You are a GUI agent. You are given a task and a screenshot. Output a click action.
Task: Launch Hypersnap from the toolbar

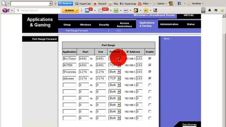point(128,4)
